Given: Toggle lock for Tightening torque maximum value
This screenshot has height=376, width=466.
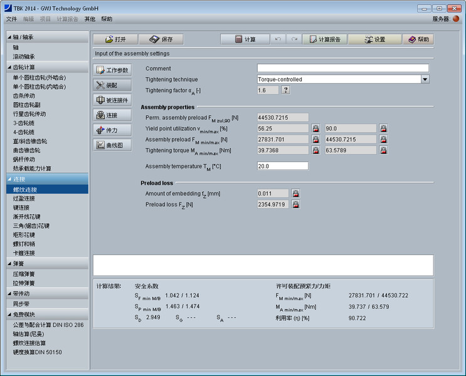Looking at the screenshot, I should click(383, 150).
